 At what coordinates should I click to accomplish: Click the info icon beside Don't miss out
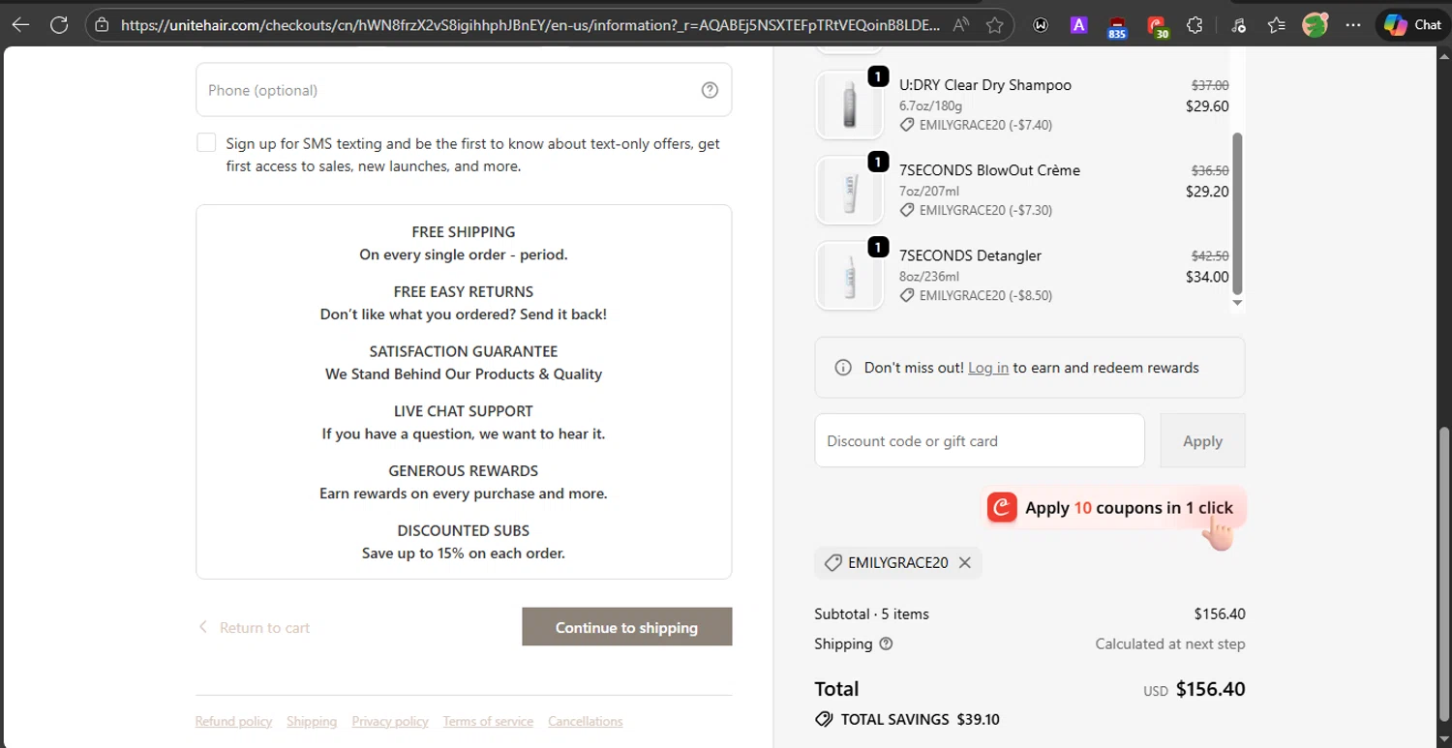click(843, 368)
